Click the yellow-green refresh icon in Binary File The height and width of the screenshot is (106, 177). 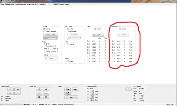click(x=46, y=93)
